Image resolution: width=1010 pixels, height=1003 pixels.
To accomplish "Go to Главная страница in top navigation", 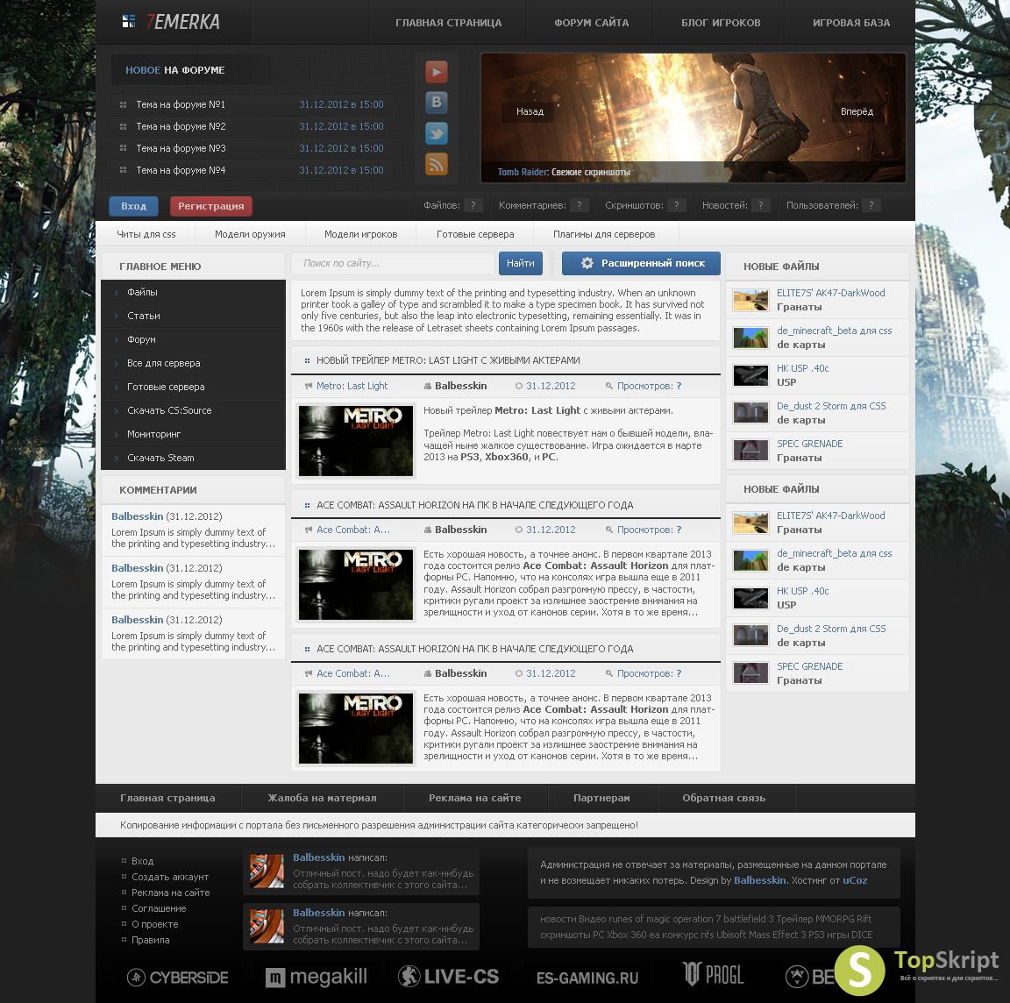I will (448, 23).
